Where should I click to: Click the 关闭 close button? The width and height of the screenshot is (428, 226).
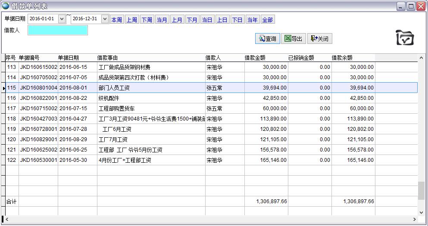[x=319, y=39]
